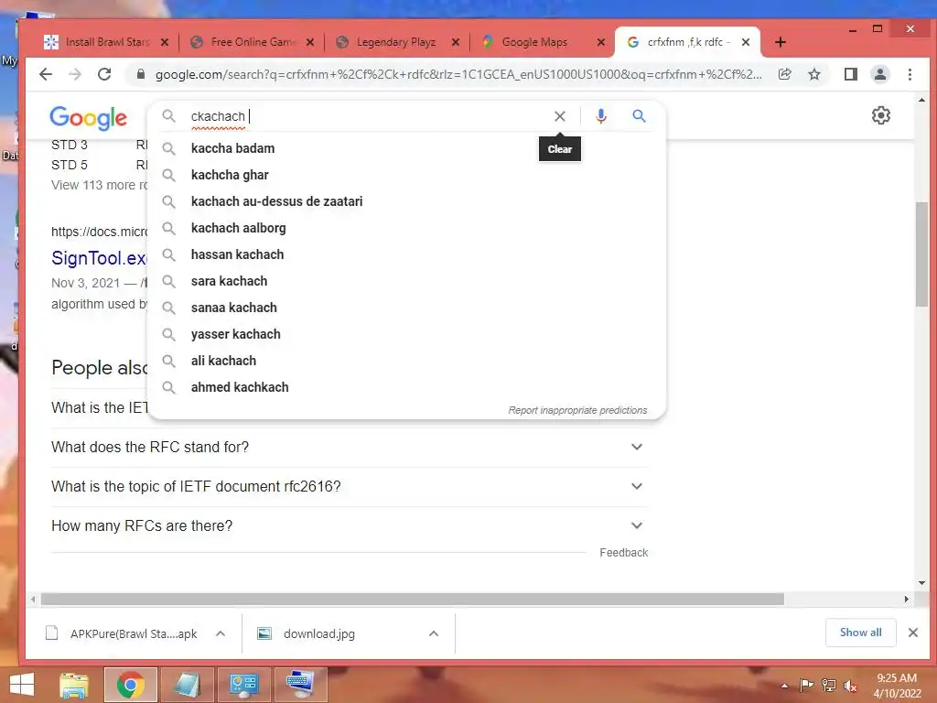
Task: Close the Legendary Playz tab
Action: [x=456, y=42]
